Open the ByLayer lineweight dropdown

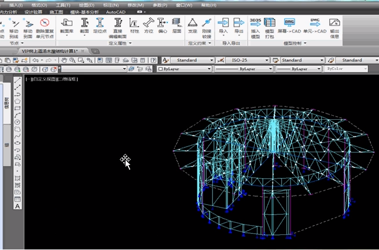(x=298, y=69)
